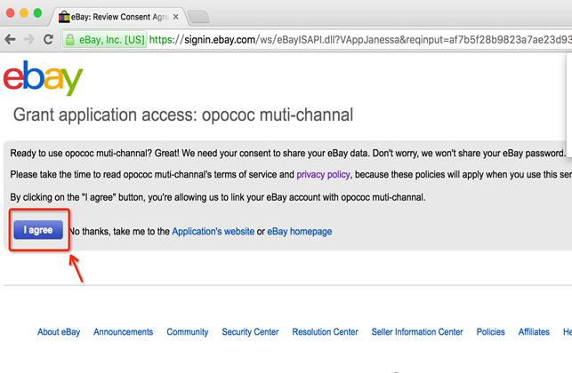The width and height of the screenshot is (572, 373).
Task: Open the Policies footer link
Action: (x=491, y=332)
